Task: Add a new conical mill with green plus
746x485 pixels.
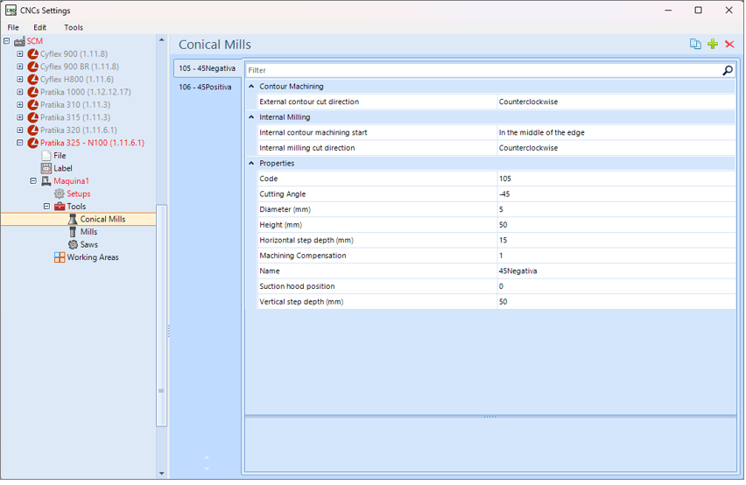Action: click(713, 45)
